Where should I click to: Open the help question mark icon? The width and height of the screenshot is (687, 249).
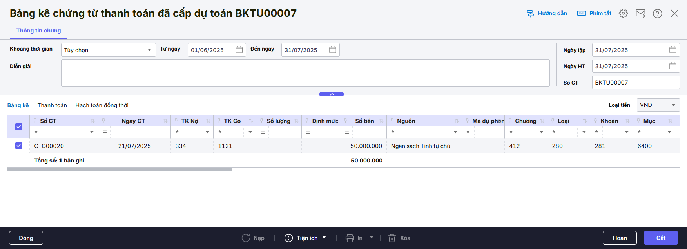click(x=658, y=13)
